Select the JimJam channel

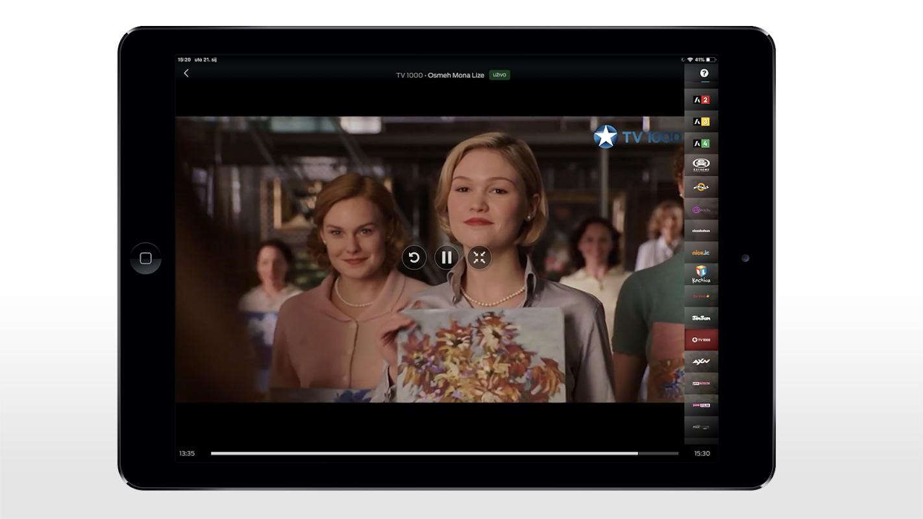click(701, 318)
